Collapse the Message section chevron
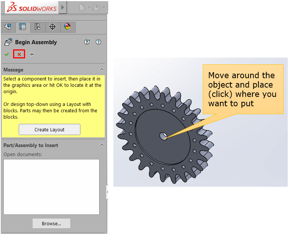This screenshot has height=235, width=290. 102,70
